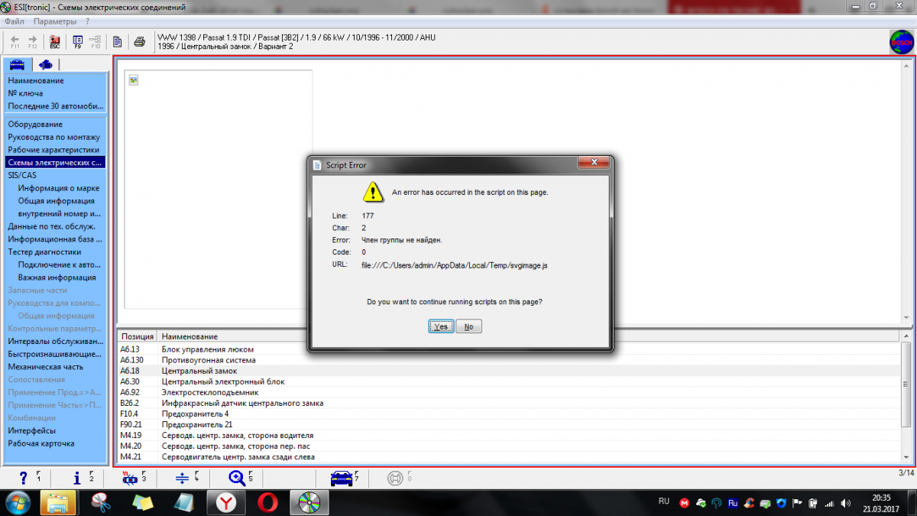
Task: Click the F9 list toolbar icon
Action: pos(78,41)
